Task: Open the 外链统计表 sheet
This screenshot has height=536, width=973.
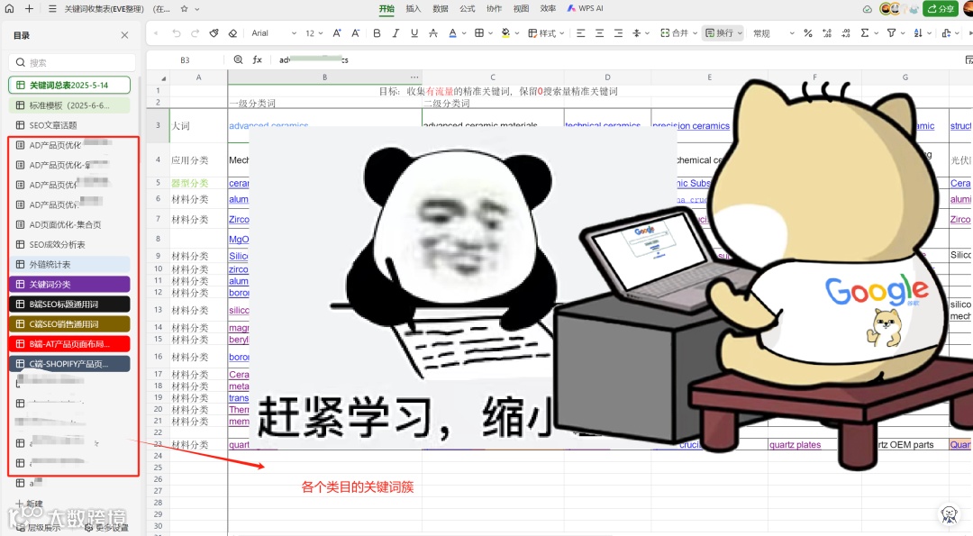Action: pos(69,264)
